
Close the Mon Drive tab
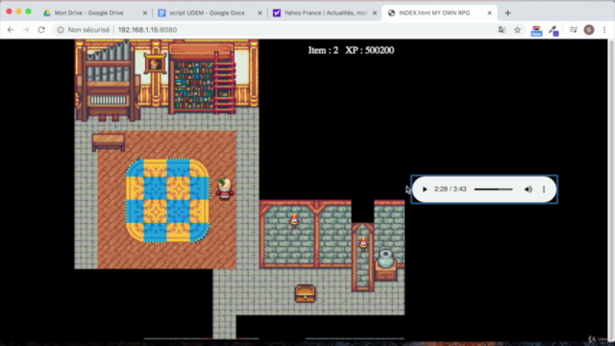pos(145,12)
